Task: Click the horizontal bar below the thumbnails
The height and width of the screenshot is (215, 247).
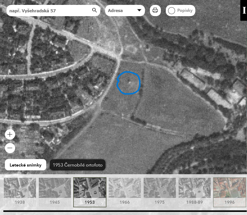Action: tap(125, 211)
